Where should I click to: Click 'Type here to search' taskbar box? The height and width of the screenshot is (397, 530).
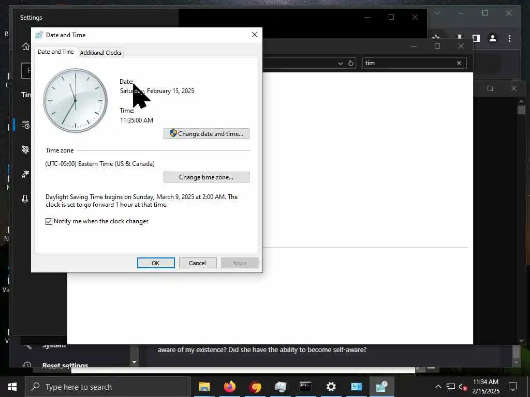point(108,387)
